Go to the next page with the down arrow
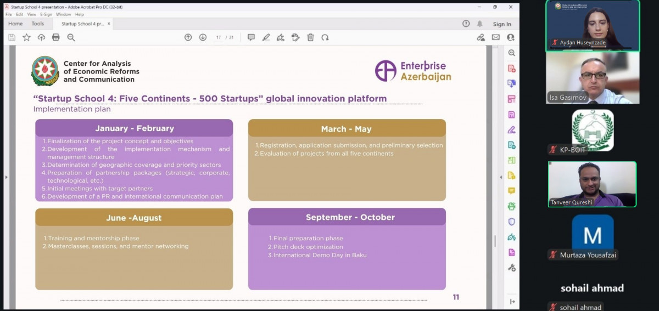 203,37
